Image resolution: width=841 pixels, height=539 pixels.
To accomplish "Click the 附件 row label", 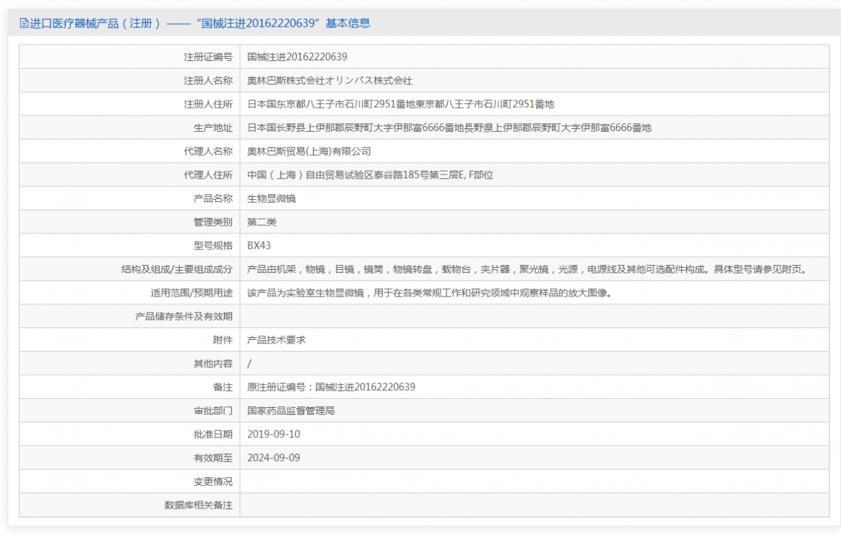I will tap(223, 340).
